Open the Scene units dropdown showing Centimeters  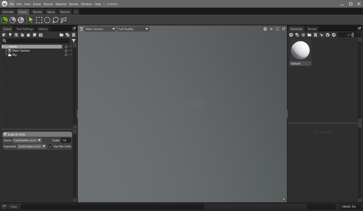tap(27, 140)
